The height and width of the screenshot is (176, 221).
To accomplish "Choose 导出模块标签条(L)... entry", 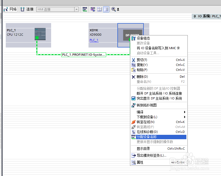I will pos(159,156).
